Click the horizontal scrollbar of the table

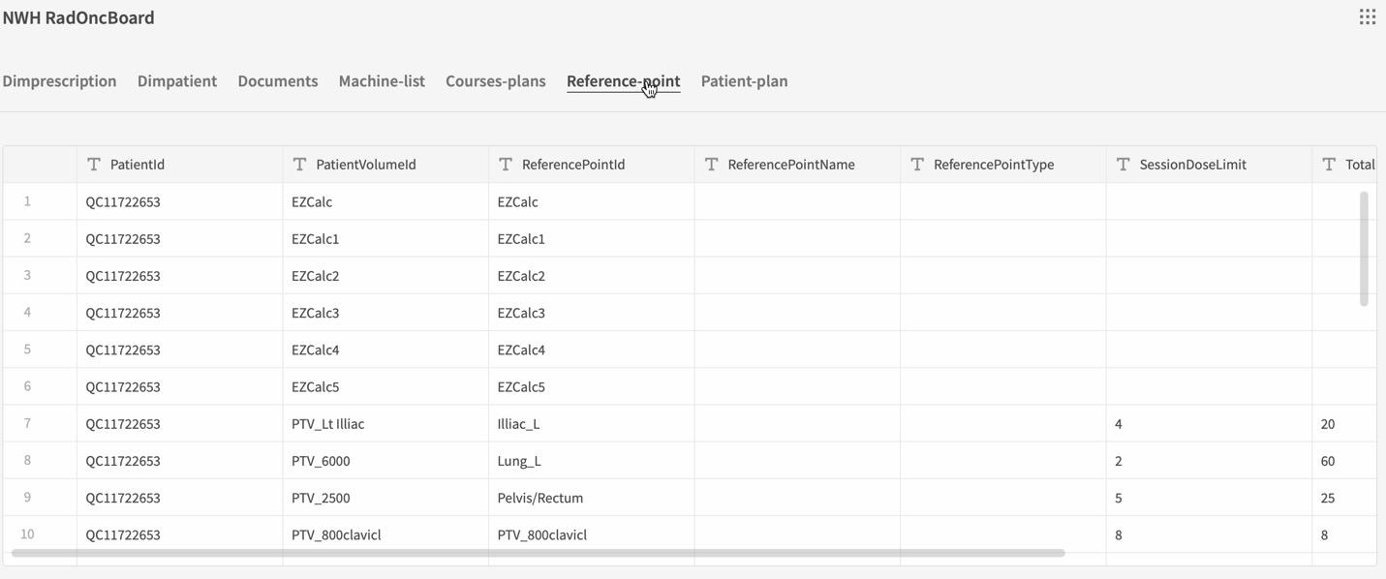point(538,553)
